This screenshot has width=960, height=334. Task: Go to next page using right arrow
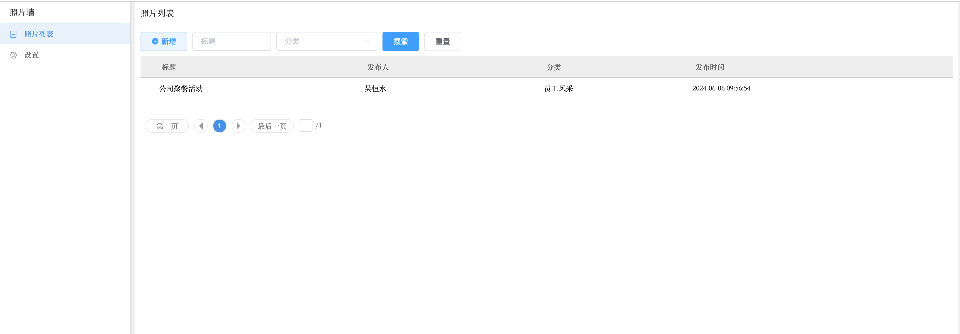pyautogui.click(x=238, y=126)
